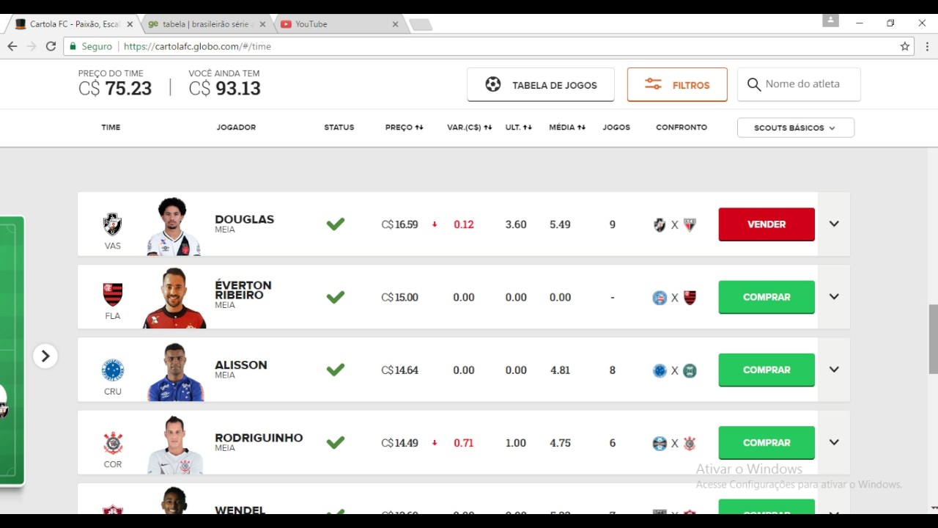The height and width of the screenshot is (528, 938).
Task: Click the player name RODRIGUINHO
Action: 259,438
